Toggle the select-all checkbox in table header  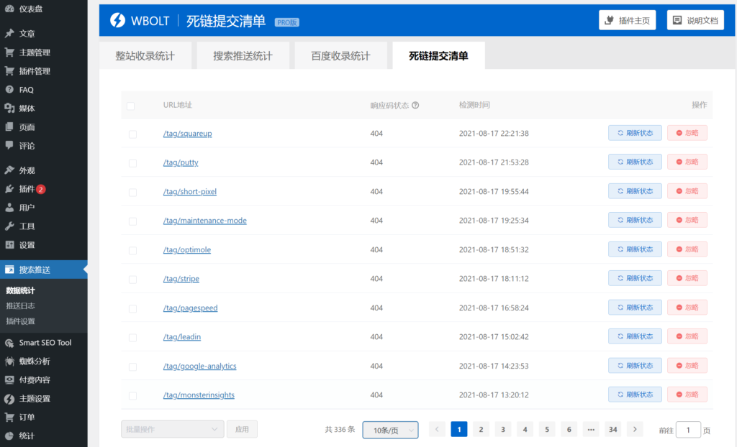coord(130,106)
